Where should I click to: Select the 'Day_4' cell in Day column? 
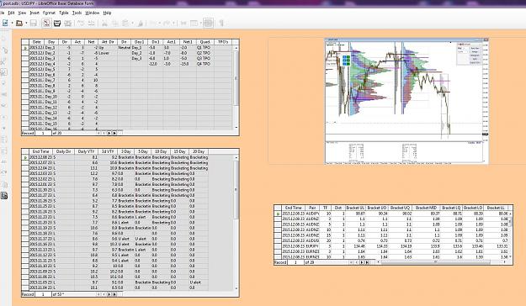[50, 64]
